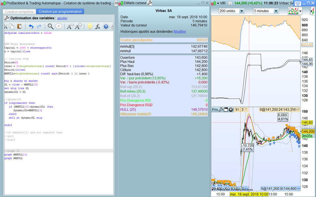Click the paste clipboard icon

click(x=19, y=27)
